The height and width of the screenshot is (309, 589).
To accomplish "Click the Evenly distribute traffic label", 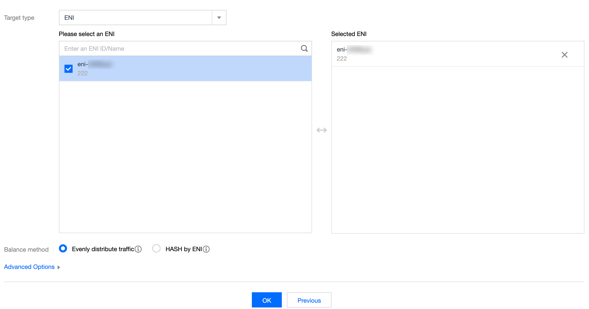I will click(x=103, y=249).
